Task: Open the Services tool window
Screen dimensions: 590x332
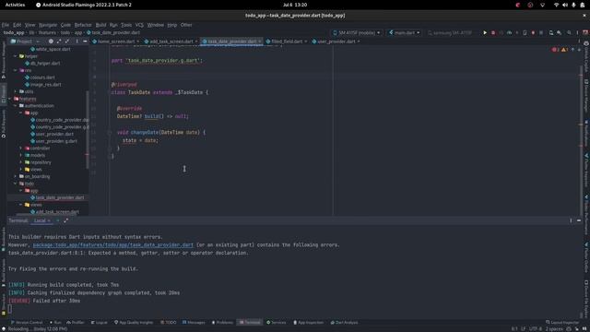Action: click(x=277, y=323)
